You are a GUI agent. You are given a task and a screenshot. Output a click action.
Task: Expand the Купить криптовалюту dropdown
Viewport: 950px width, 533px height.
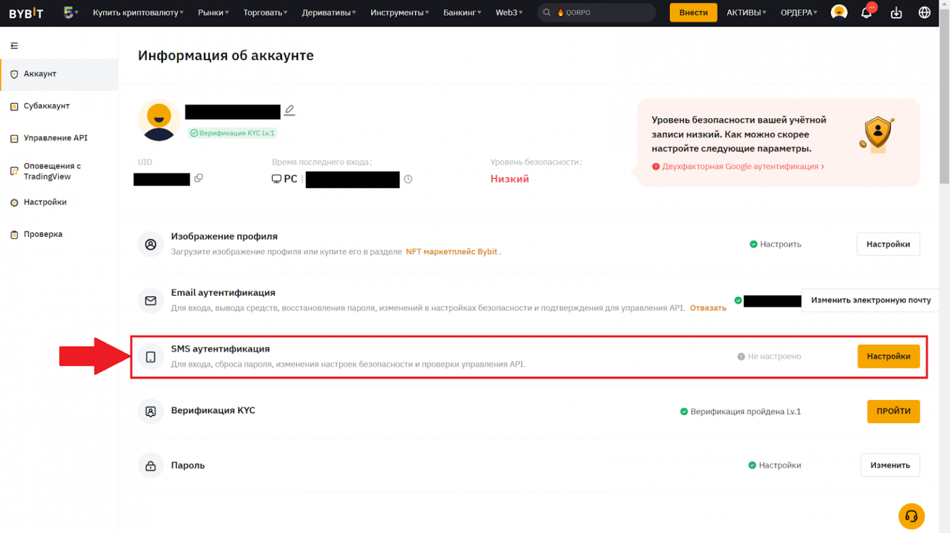pos(138,12)
